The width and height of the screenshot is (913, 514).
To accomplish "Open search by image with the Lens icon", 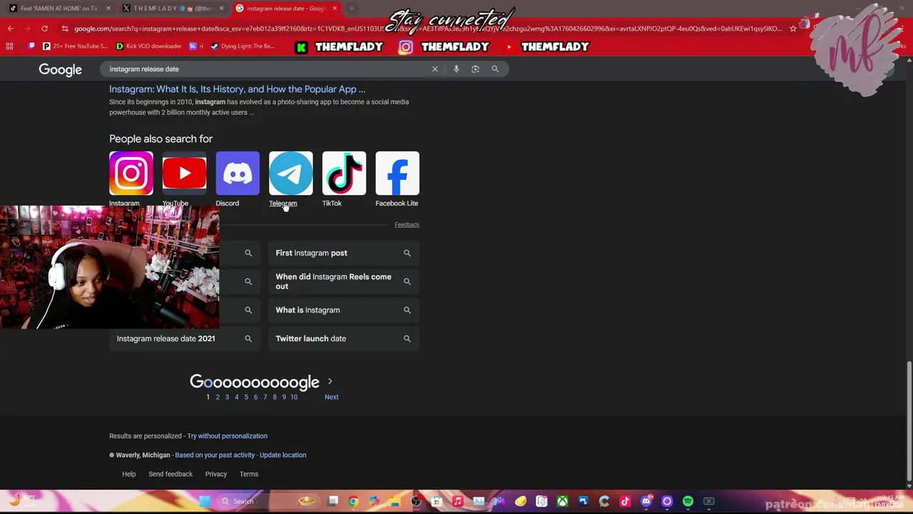I will click(x=475, y=69).
